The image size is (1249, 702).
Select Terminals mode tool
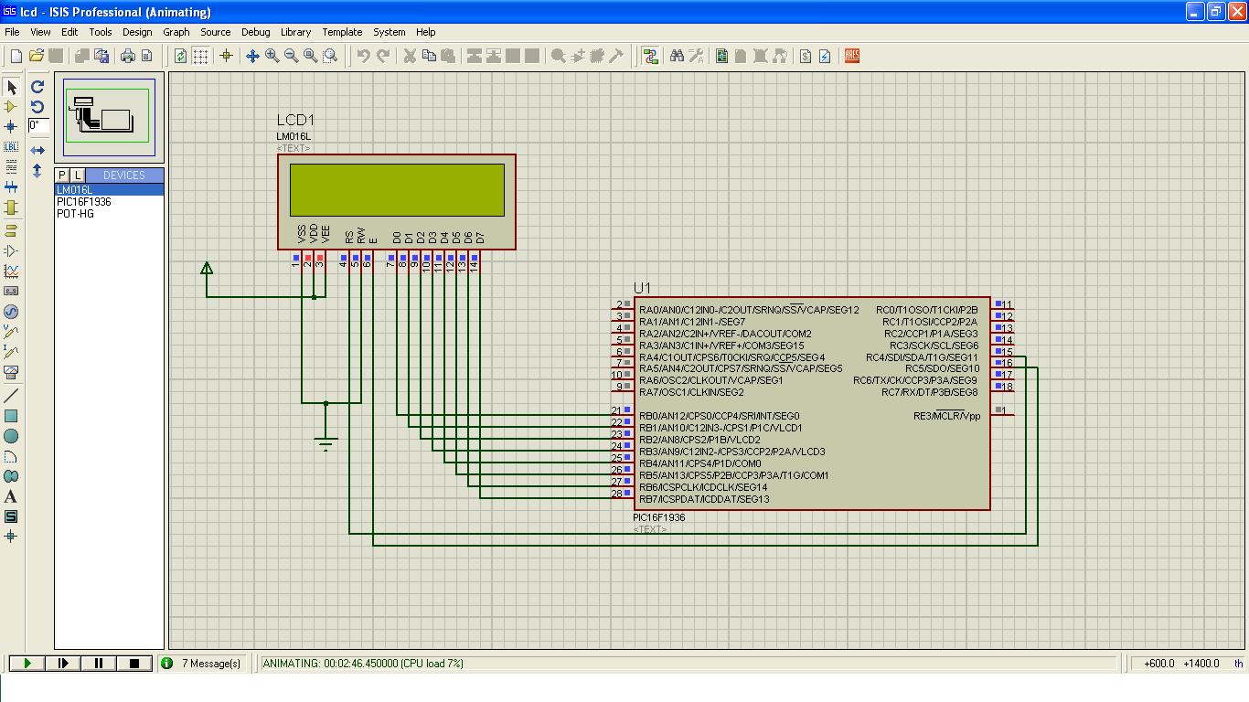pos(11,230)
